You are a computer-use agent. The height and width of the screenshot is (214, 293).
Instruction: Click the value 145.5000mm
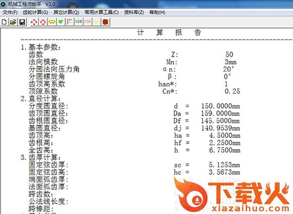pyautogui.click(x=221, y=121)
